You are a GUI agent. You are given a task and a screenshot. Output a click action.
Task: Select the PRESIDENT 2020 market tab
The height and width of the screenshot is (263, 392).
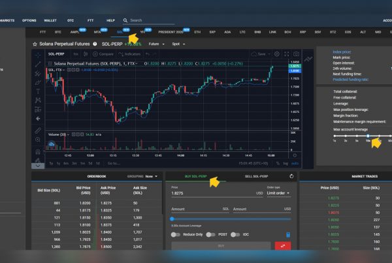coord(171,32)
